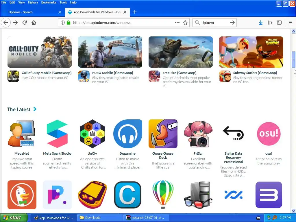Open the Dopamine headphones icon
This screenshot has height=222, width=296.
pyautogui.click(x=127, y=134)
